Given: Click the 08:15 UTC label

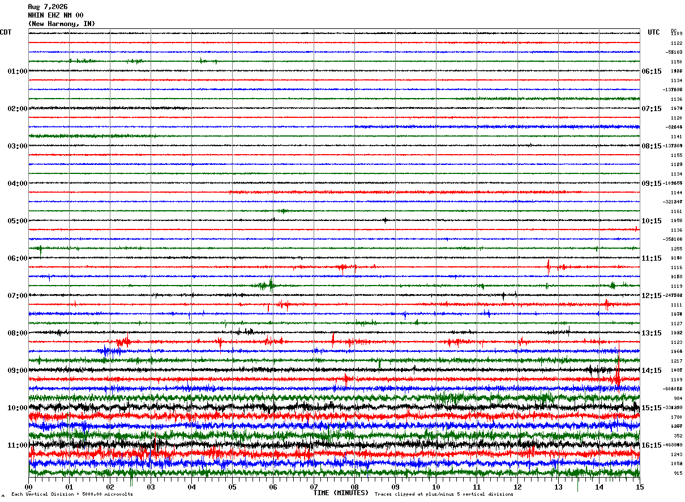Looking at the screenshot, I should coord(652,146).
